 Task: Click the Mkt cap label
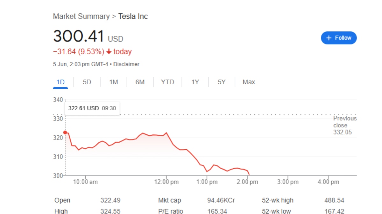(170, 200)
